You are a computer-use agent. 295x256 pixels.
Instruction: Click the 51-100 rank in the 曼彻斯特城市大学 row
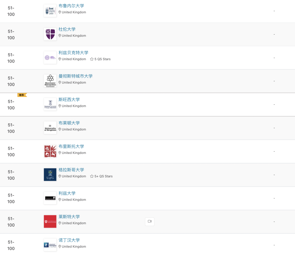(x=11, y=81)
